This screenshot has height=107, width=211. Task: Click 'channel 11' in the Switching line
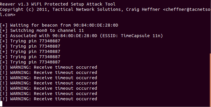71,30
